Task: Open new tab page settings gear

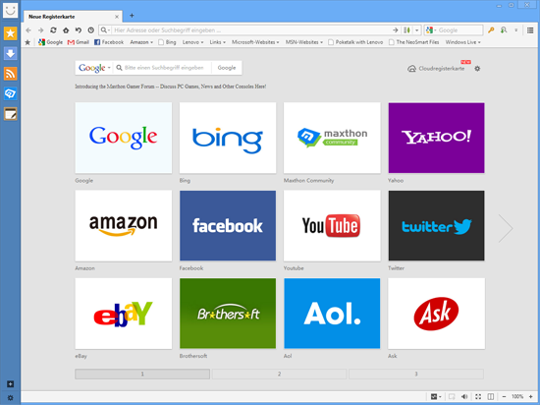Action: 477,69
